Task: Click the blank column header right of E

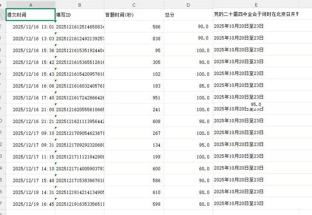Action: point(306,4)
